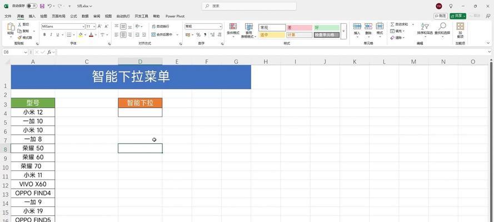Open the number format (常规) dropdown
This screenshot has width=494, height=222.
(x=220, y=27)
